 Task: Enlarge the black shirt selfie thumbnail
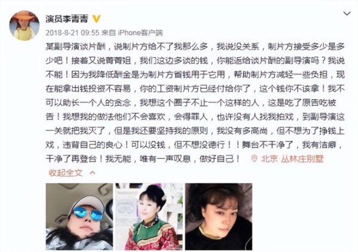[219, 217]
